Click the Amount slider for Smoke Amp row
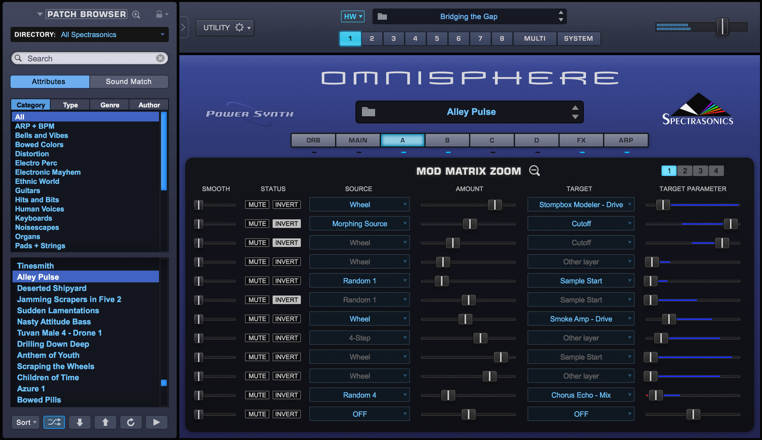This screenshot has height=440, width=762. pyautogui.click(x=465, y=319)
